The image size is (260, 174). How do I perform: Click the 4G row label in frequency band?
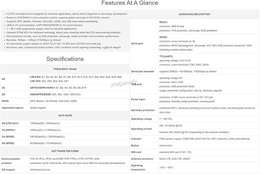coord(3,79)
